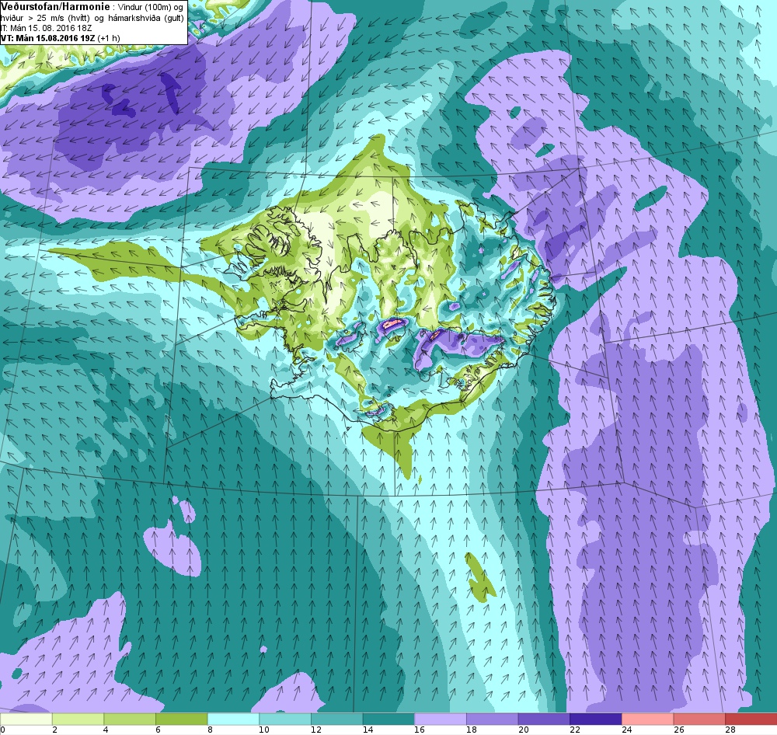Click the light pink 24–26 m/s legend swatch
The width and height of the screenshot is (777, 735).
coord(647,719)
